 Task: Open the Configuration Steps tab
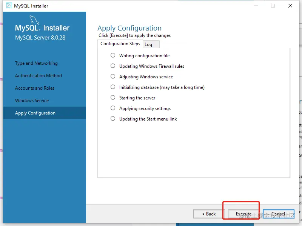[120, 44]
